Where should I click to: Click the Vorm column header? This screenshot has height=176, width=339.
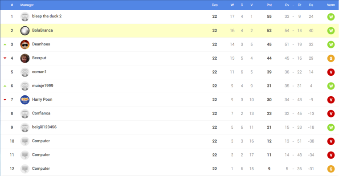[x=331, y=5]
